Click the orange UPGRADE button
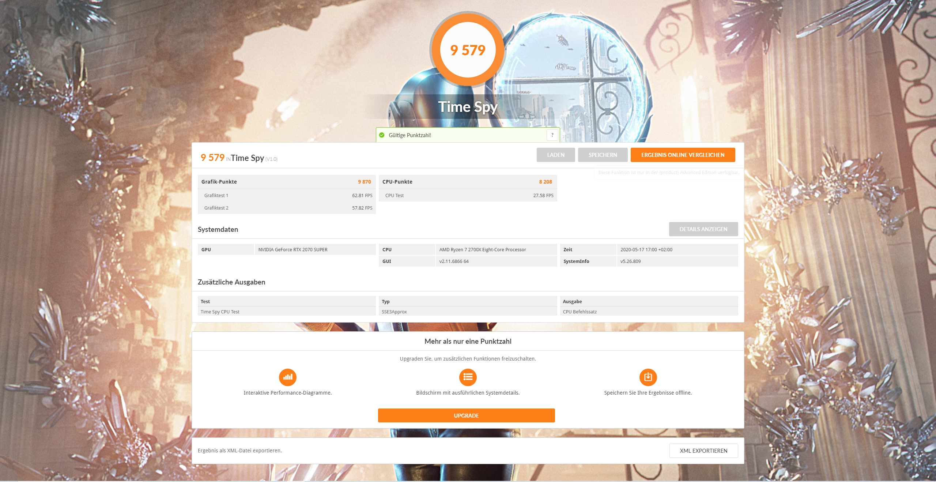This screenshot has height=482, width=936. pos(466,415)
